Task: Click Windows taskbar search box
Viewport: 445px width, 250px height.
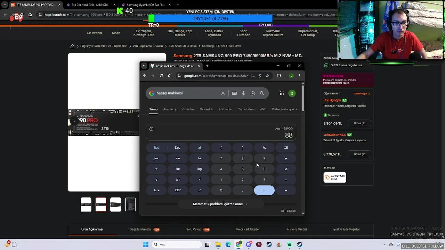Action: coord(176,244)
